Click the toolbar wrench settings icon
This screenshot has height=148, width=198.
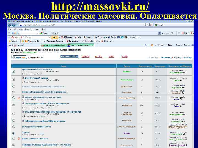pos(172,33)
